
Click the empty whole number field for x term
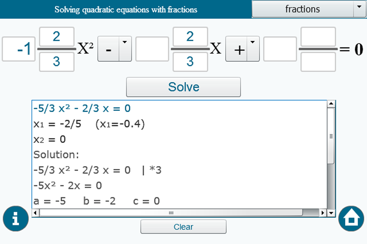pyautogui.click(x=152, y=49)
